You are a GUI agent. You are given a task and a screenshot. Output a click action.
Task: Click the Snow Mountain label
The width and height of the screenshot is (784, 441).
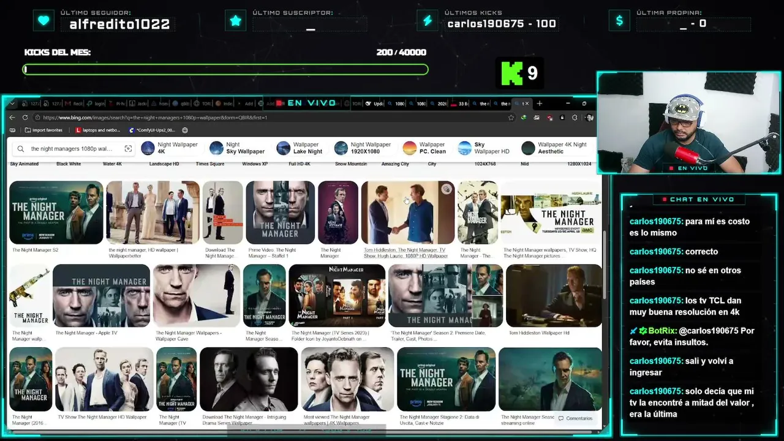pyautogui.click(x=351, y=164)
